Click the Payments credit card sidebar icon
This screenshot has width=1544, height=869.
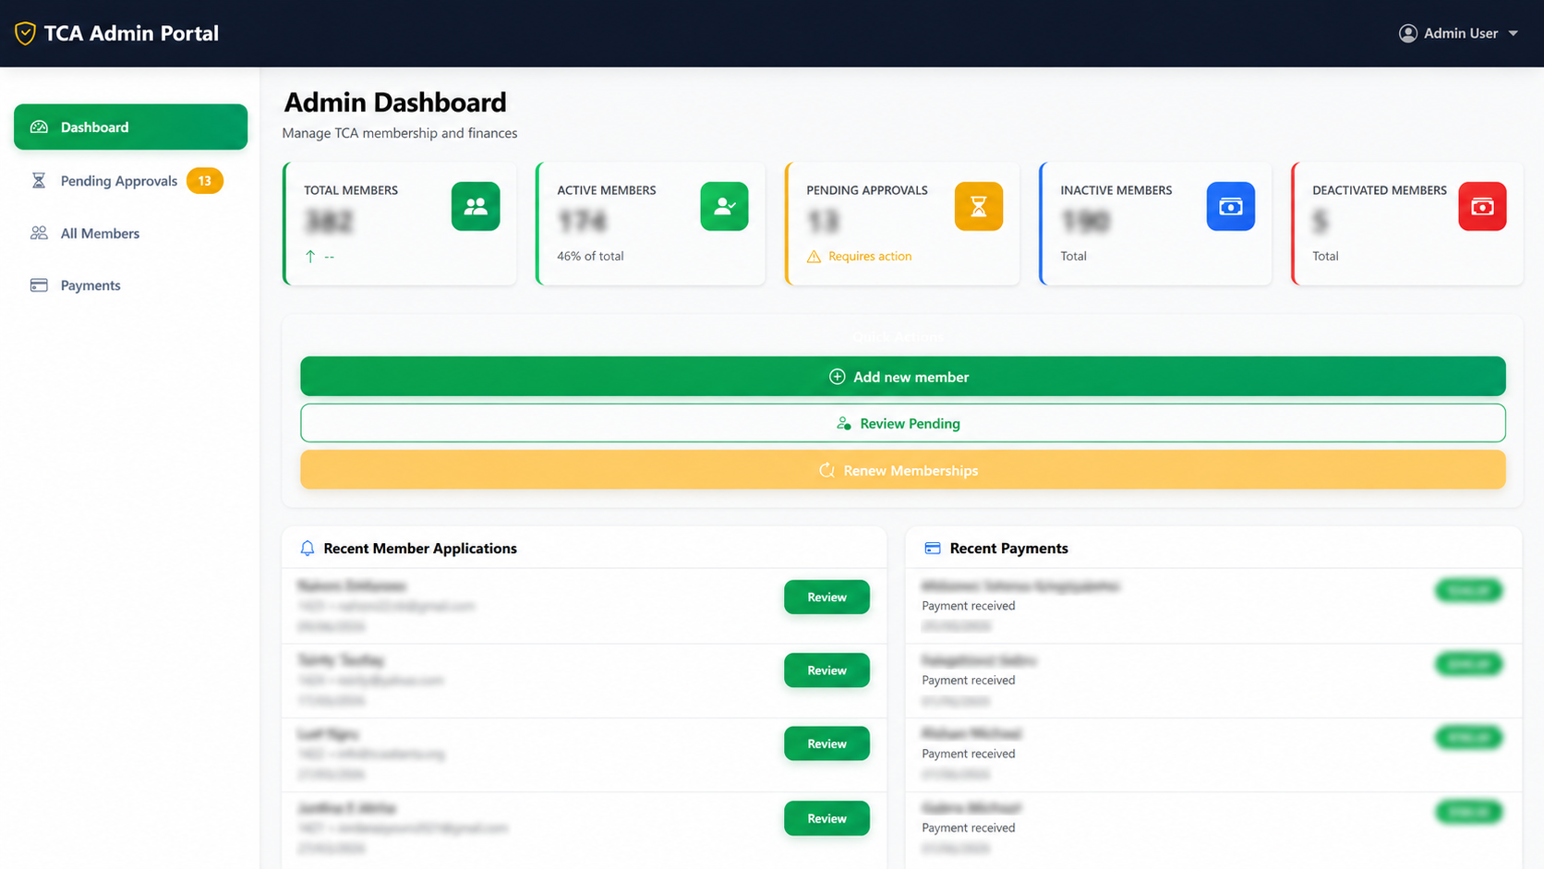pyautogui.click(x=39, y=285)
